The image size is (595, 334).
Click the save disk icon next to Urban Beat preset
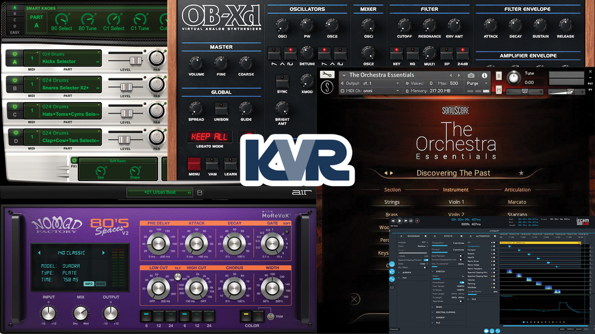point(200,193)
